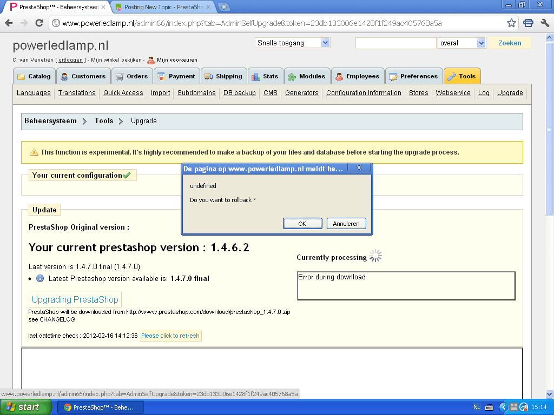This screenshot has width=554, height=415.
Task: Click the on-screen keyboard tray icon
Action: (489, 407)
